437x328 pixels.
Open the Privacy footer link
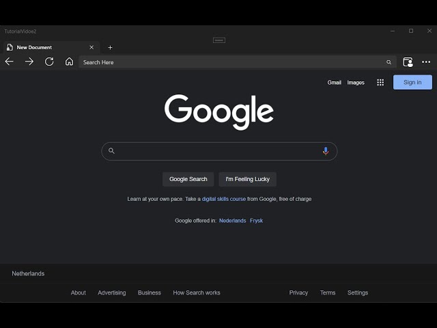click(298, 292)
